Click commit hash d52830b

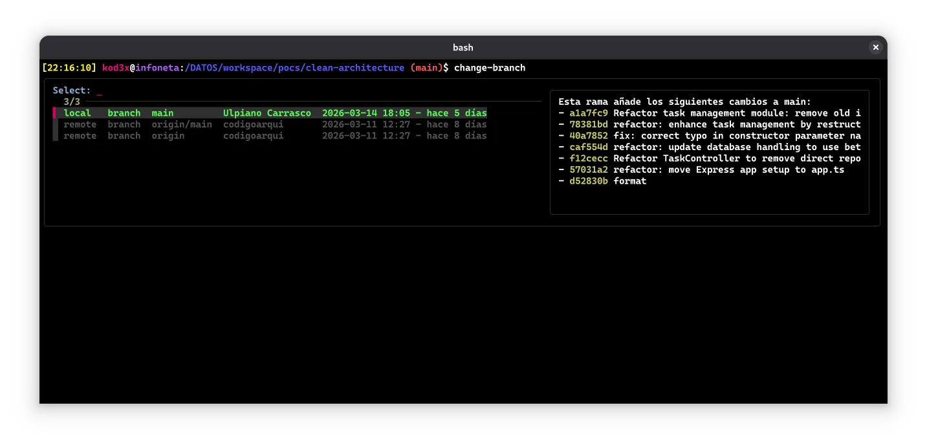(x=589, y=181)
